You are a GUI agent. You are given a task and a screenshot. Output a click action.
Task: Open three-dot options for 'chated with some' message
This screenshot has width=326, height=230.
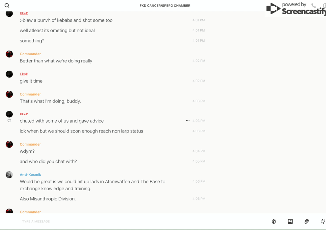click(x=188, y=121)
